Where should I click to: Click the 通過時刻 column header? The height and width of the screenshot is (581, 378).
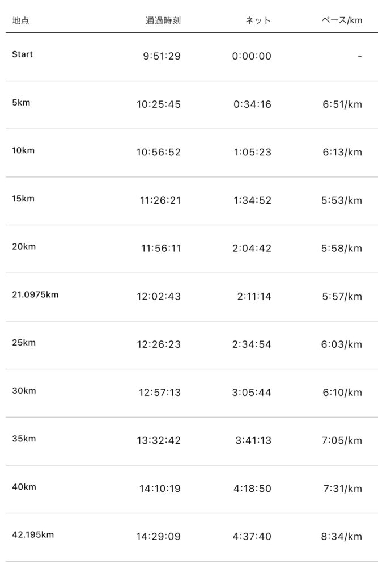(x=163, y=21)
